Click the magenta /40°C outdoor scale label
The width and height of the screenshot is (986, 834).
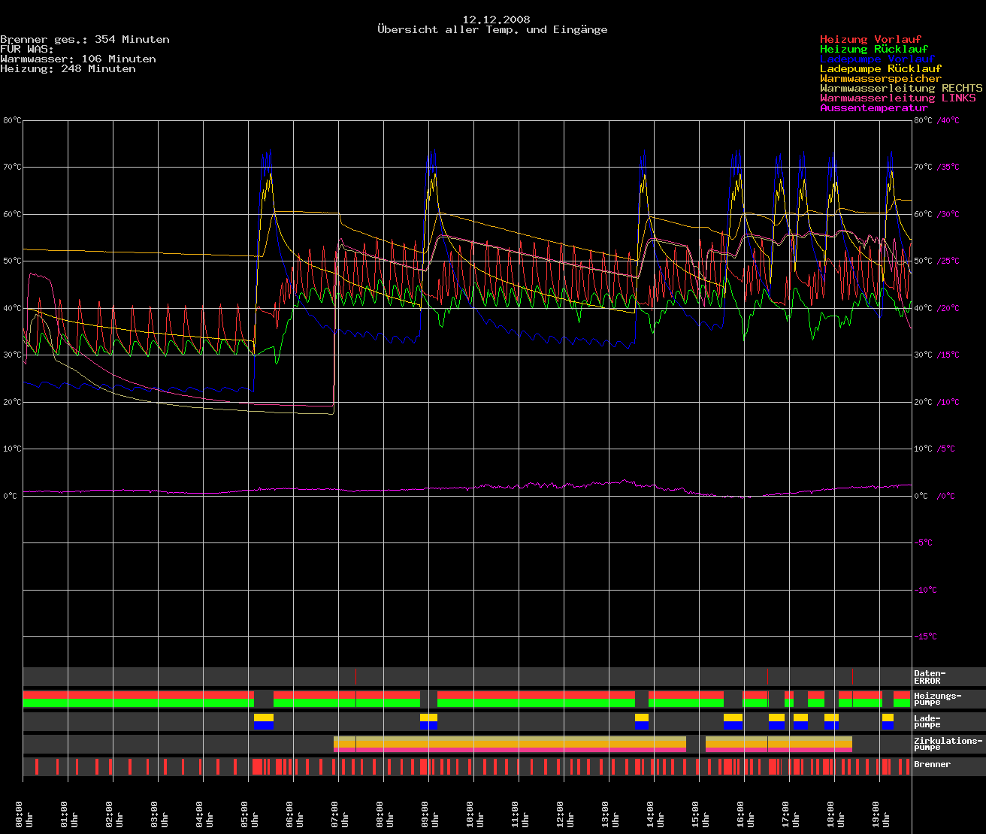(x=948, y=120)
